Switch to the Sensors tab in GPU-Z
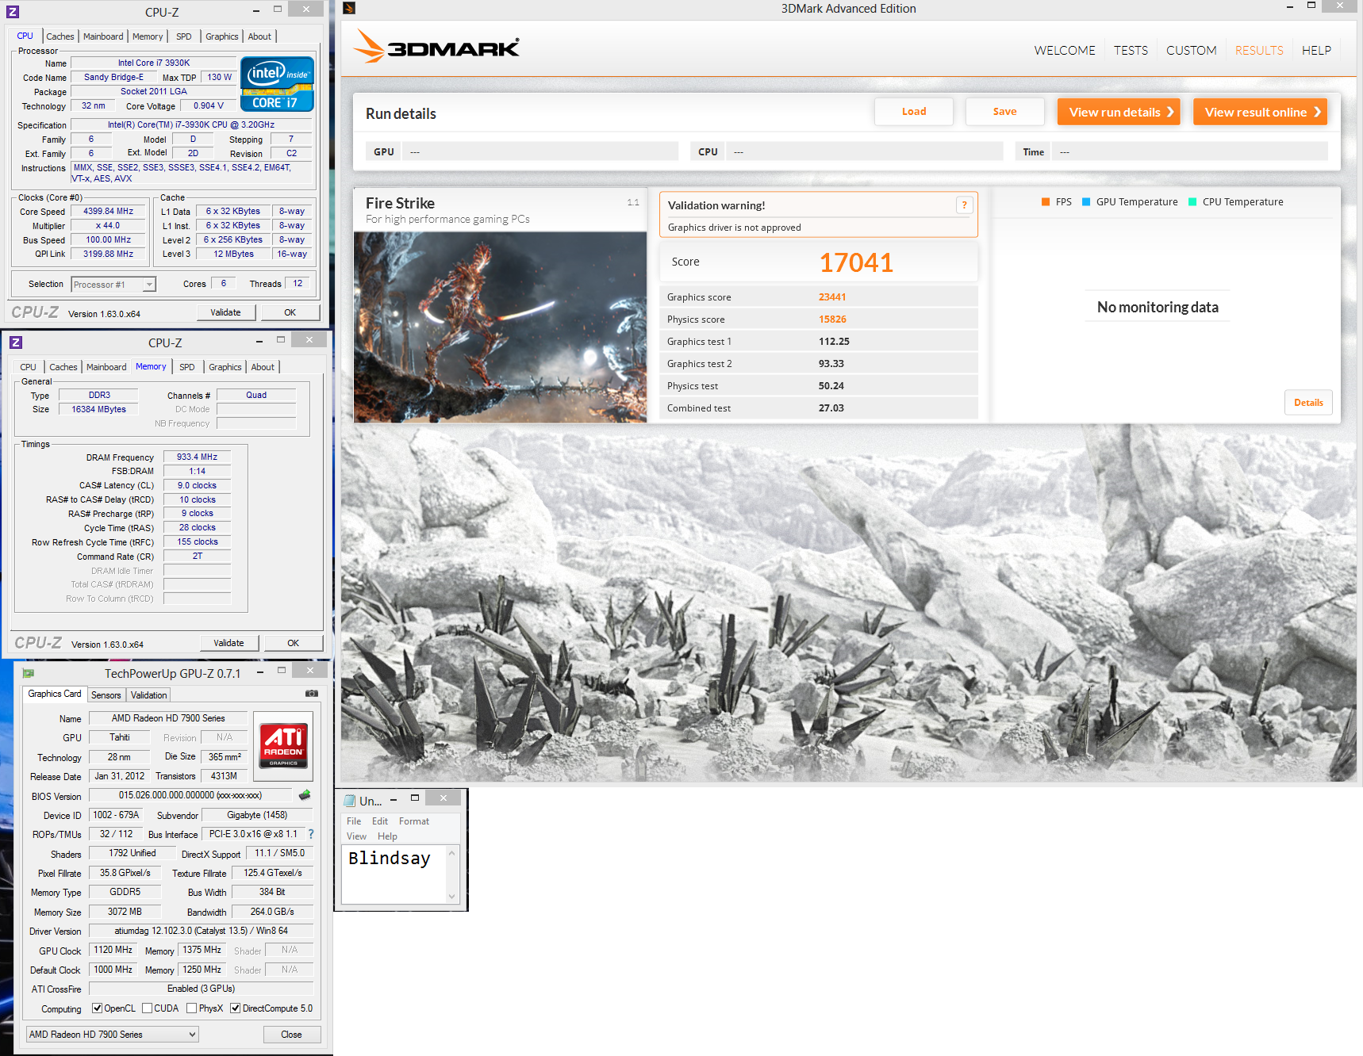The width and height of the screenshot is (1363, 1056). click(x=106, y=695)
